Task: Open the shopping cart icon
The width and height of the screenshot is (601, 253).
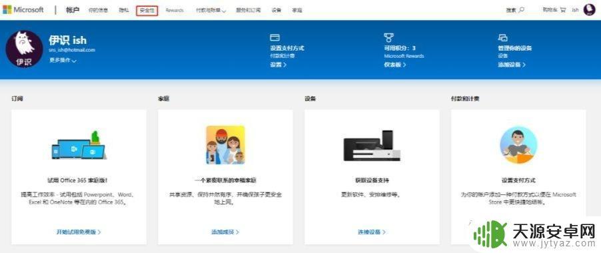Action: click(x=563, y=10)
